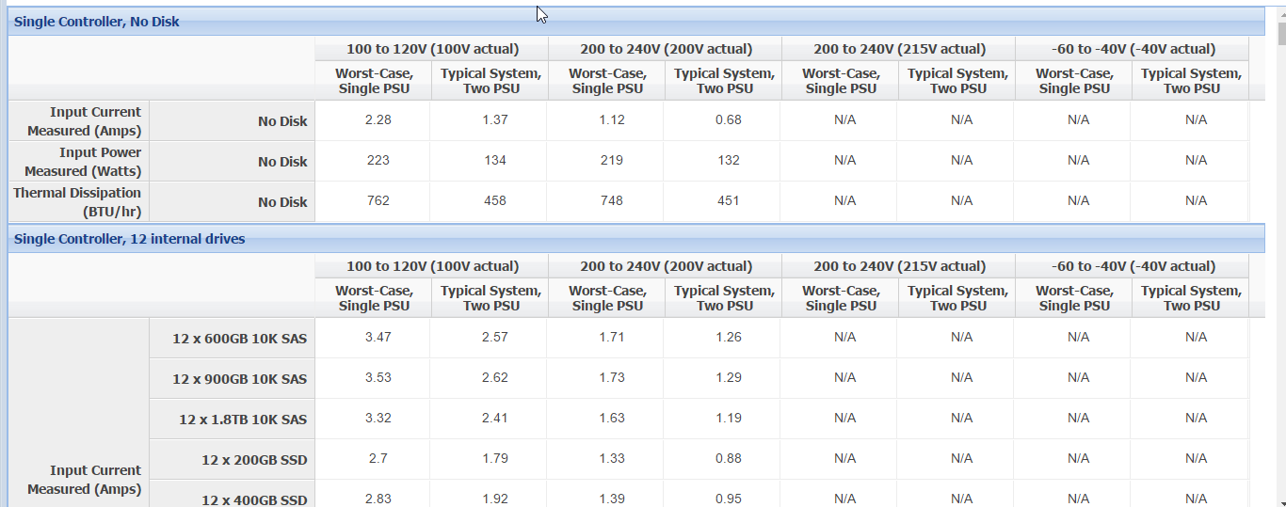The width and height of the screenshot is (1286, 507).
Task: Select the 762 BTU/hr thermal dissipation cell
Action: click(373, 200)
